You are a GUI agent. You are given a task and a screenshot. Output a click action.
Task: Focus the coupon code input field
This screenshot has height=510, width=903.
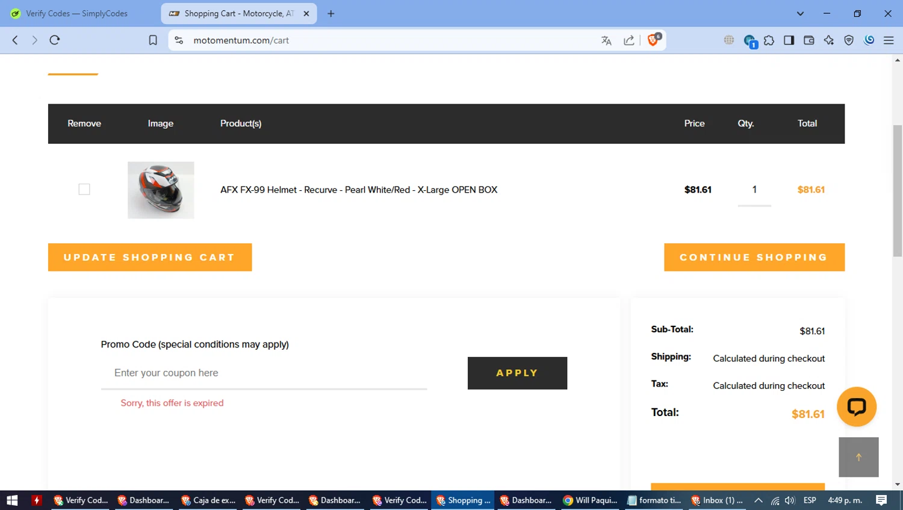point(264,373)
